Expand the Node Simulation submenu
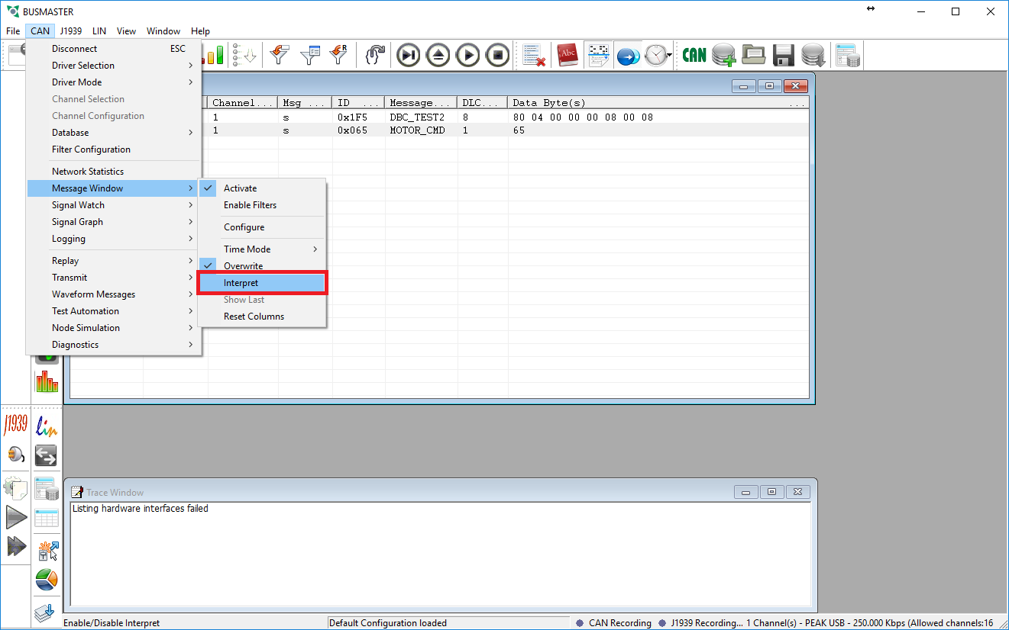Screen dimensions: 1009x630 114,328
